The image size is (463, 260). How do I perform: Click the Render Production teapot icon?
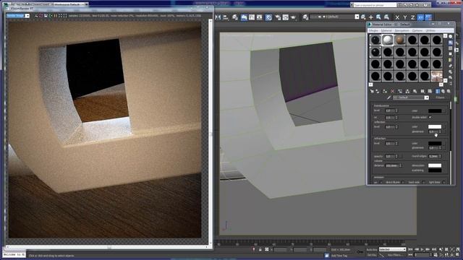tap(293, 17)
